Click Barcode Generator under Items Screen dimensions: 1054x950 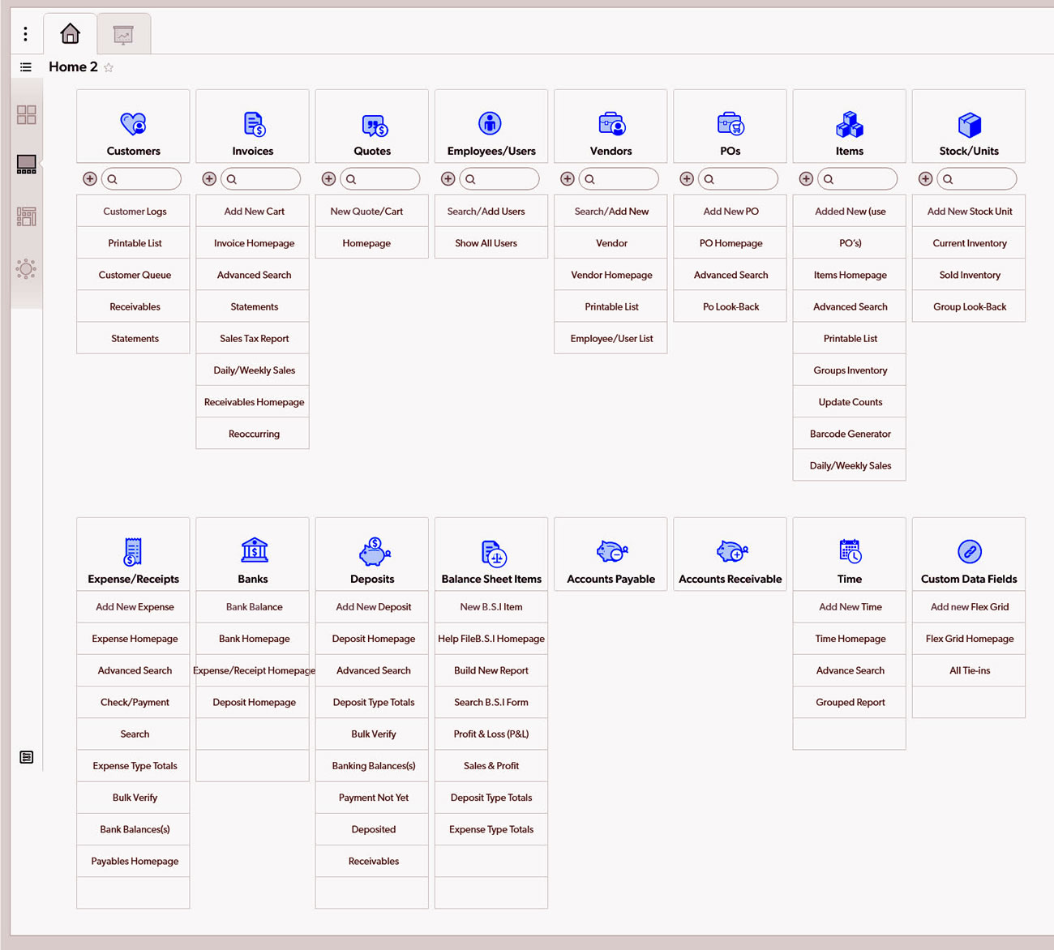(850, 434)
